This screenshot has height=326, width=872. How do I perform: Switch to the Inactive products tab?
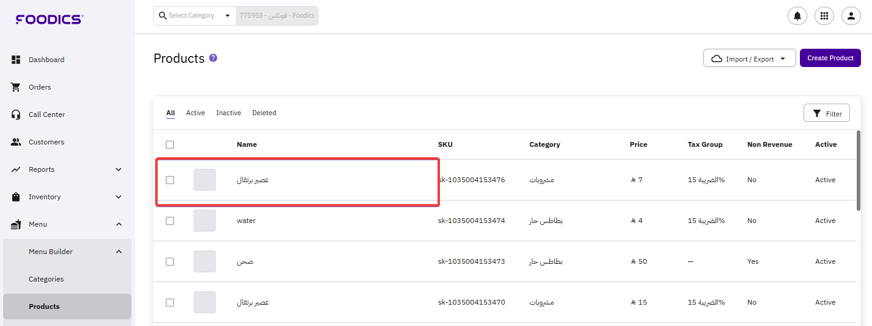point(229,113)
